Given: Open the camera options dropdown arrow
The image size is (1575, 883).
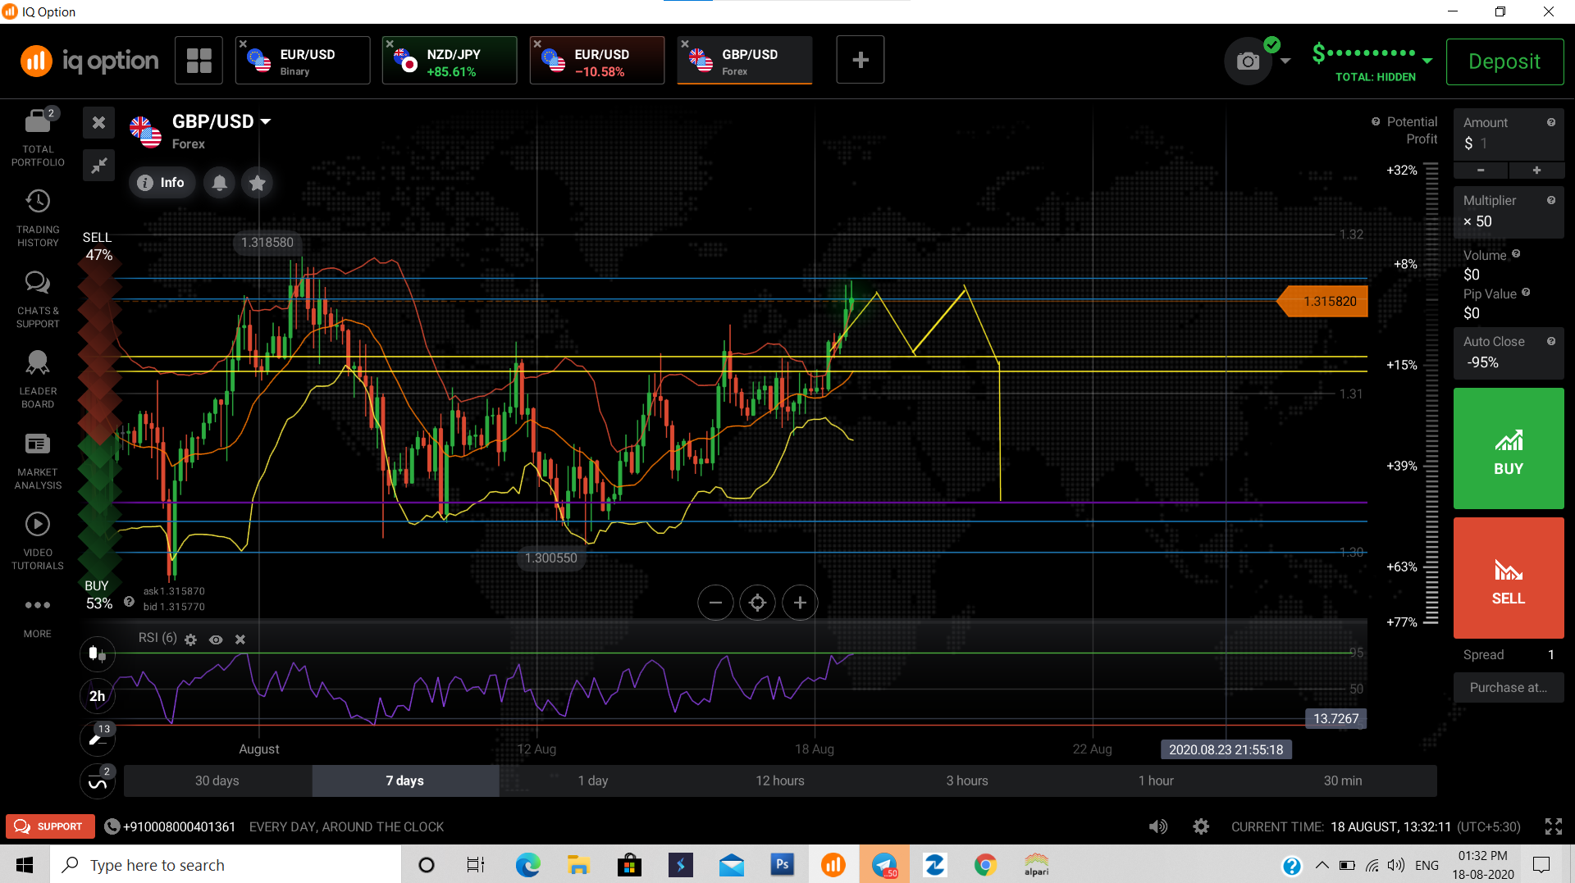Looking at the screenshot, I should click(x=1285, y=61).
